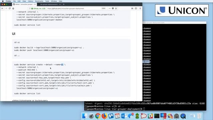The image size is (213, 120).
Task: Click the highlighted '-daemon' terminal line
Action: (x=146, y=62)
